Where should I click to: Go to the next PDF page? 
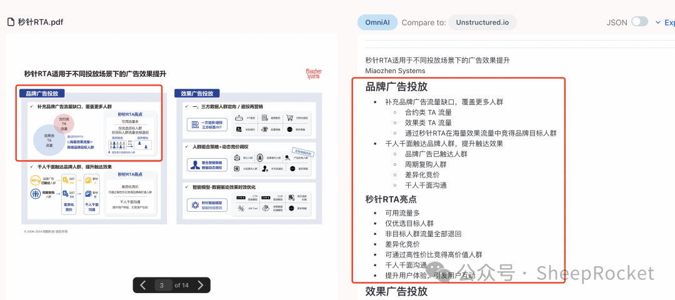point(200,285)
